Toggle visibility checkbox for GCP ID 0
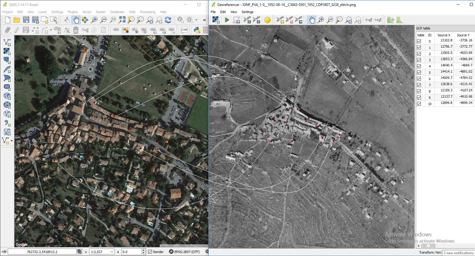 coord(419,41)
